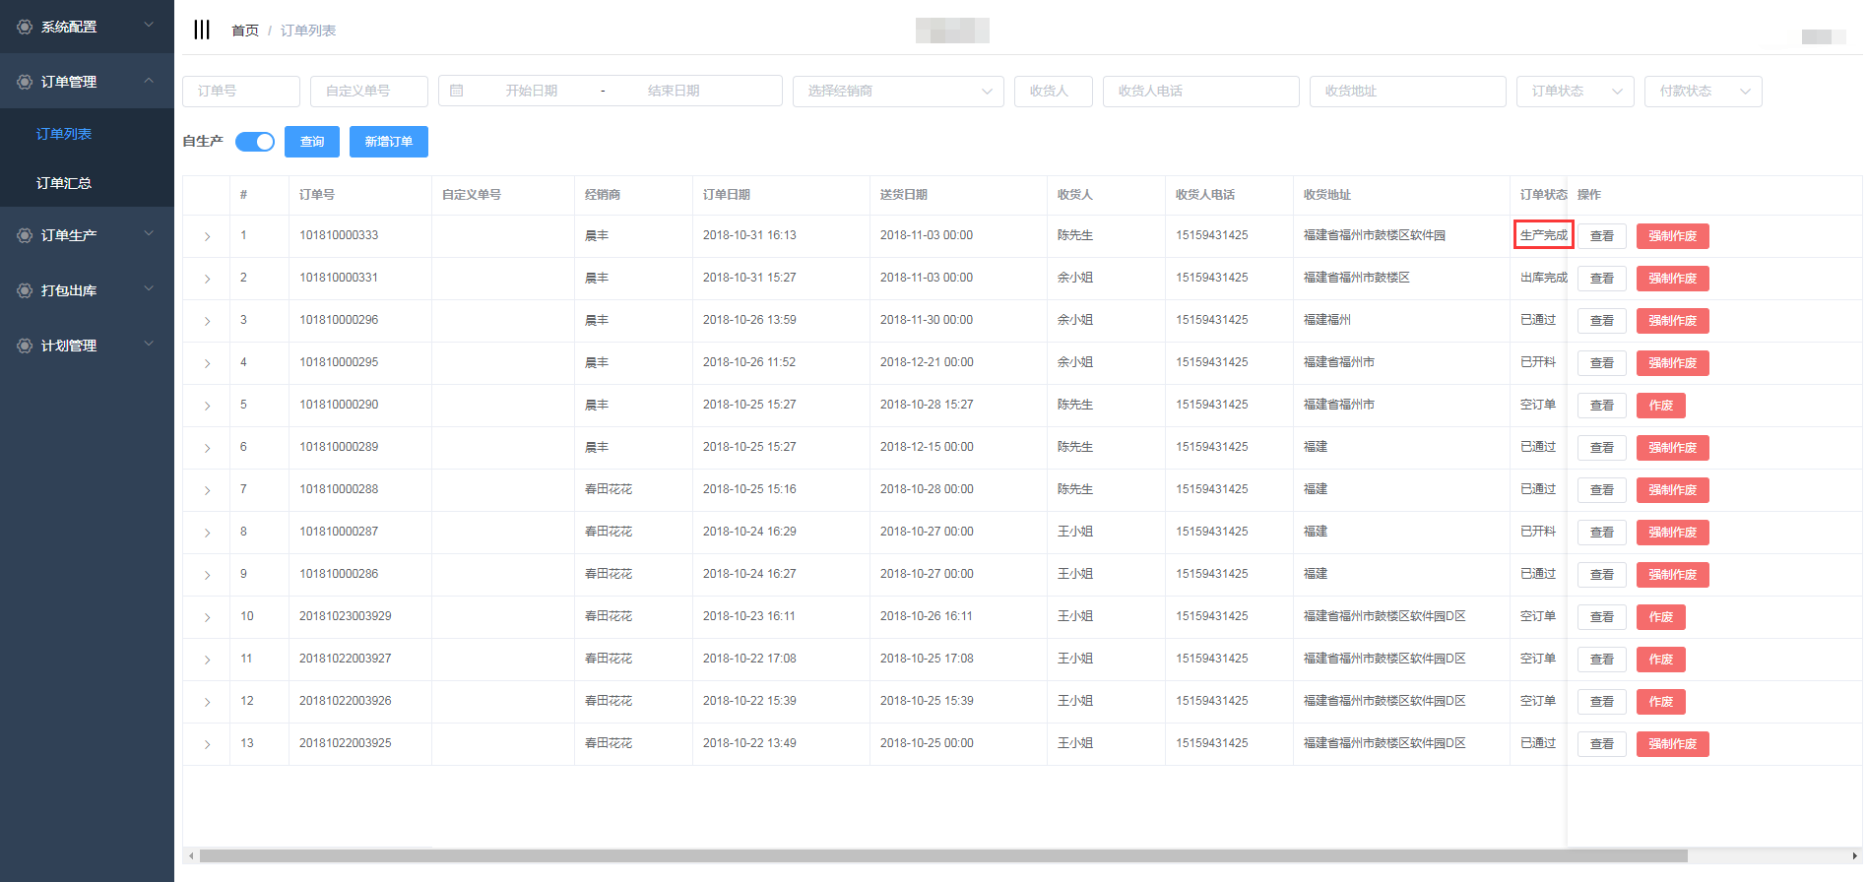
Task: Click the 计划管理 sidebar icon
Action: pos(25,346)
